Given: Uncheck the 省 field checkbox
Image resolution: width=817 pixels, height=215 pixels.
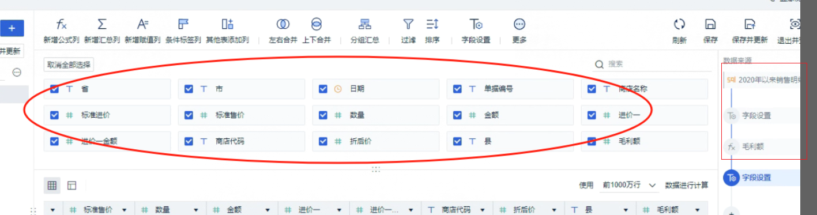Looking at the screenshot, I should click(54, 89).
